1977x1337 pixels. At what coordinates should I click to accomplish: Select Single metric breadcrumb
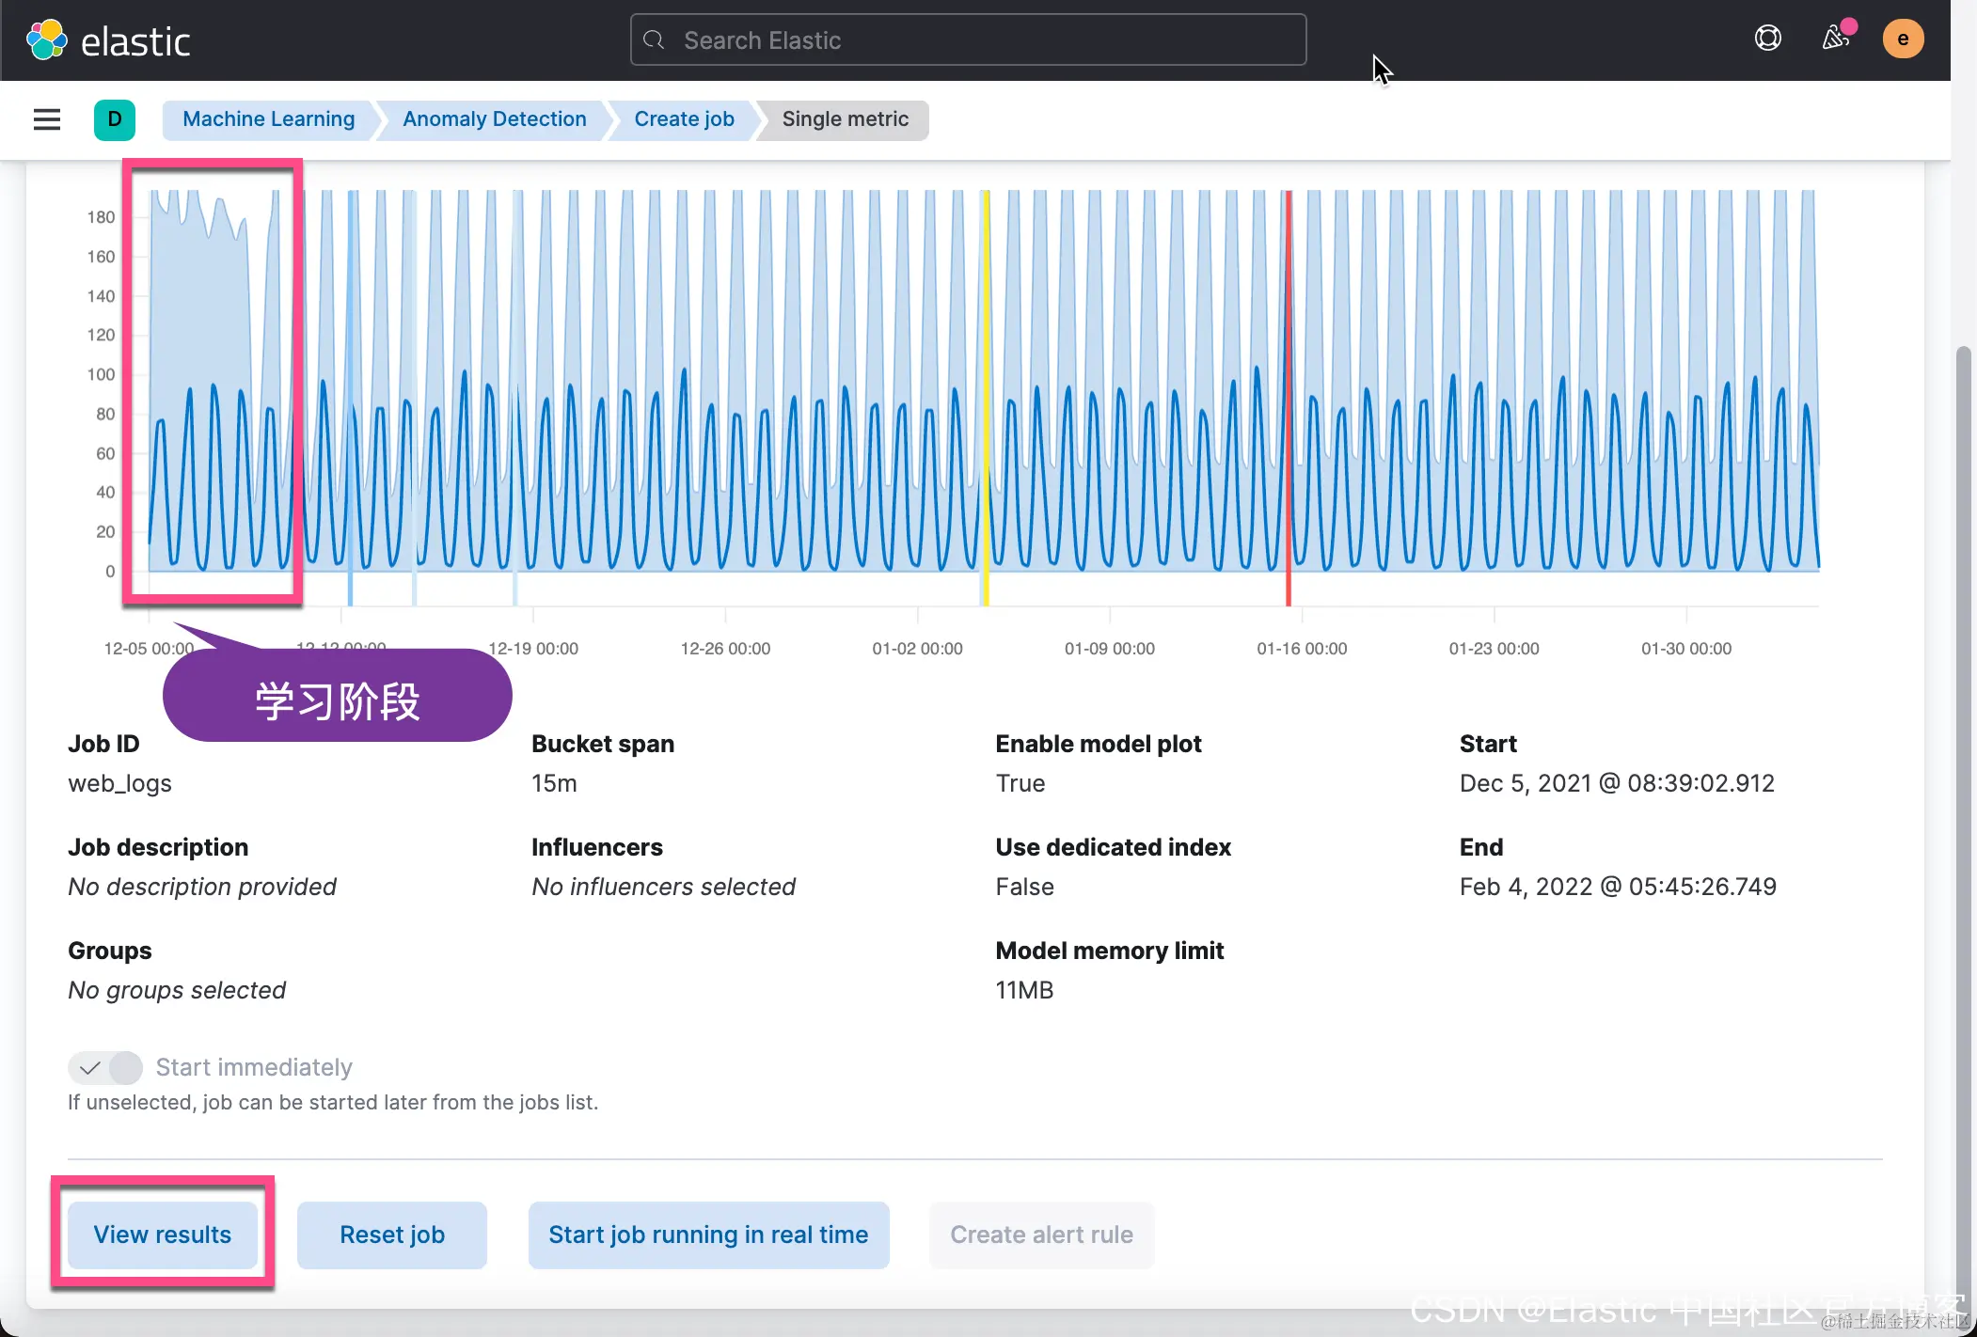(x=845, y=119)
